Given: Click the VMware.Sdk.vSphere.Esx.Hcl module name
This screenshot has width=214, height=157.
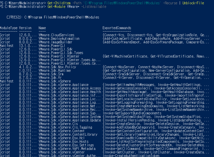Looking at the screenshot, I should [61, 138].
